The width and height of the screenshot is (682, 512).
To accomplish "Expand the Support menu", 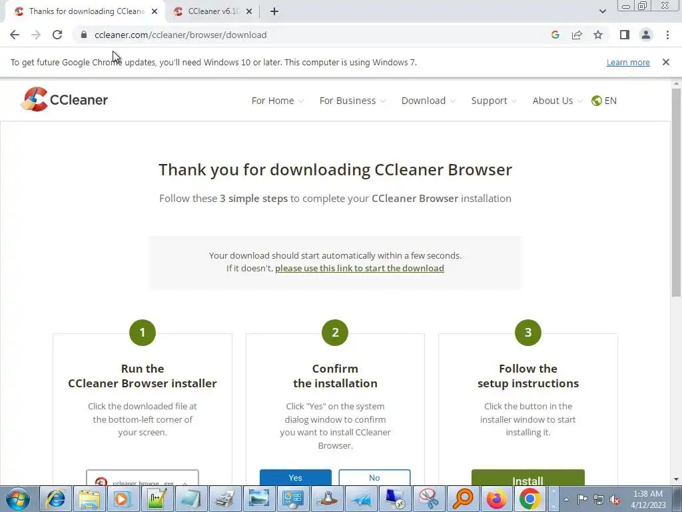I will coord(494,101).
